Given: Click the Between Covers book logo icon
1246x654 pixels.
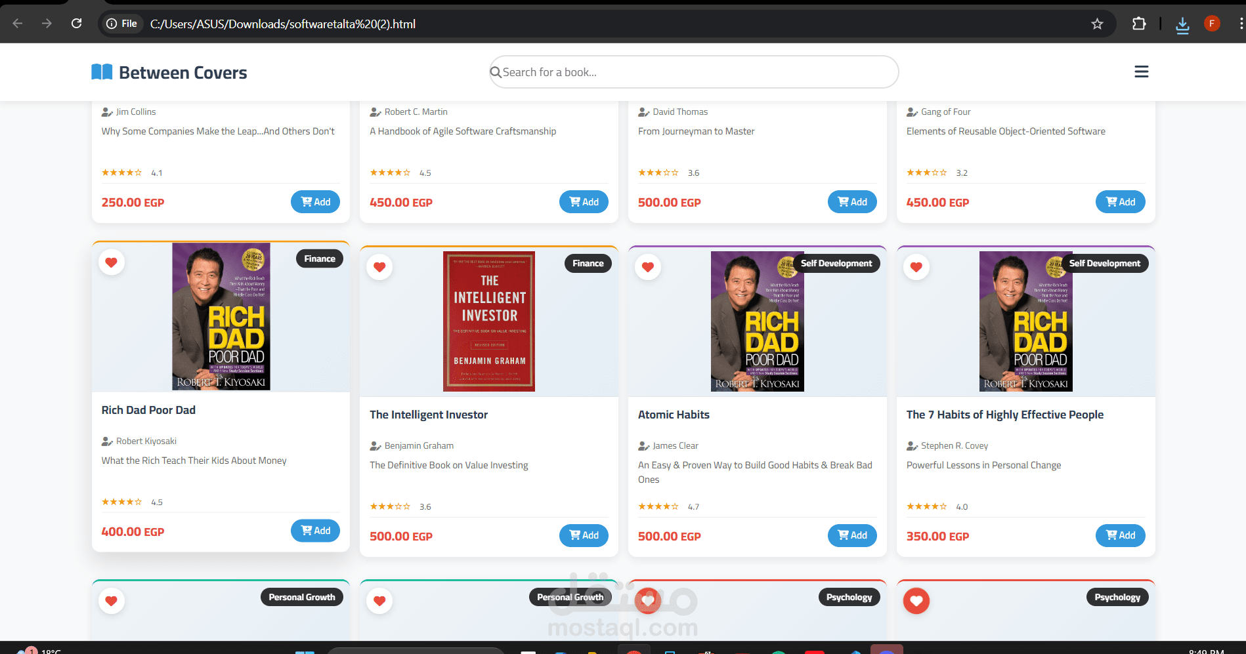Looking at the screenshot, I should [x=102, y=72].
